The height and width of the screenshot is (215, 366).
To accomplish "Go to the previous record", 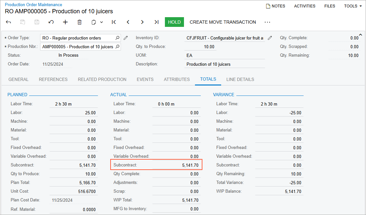I will [x=128, y=22].
